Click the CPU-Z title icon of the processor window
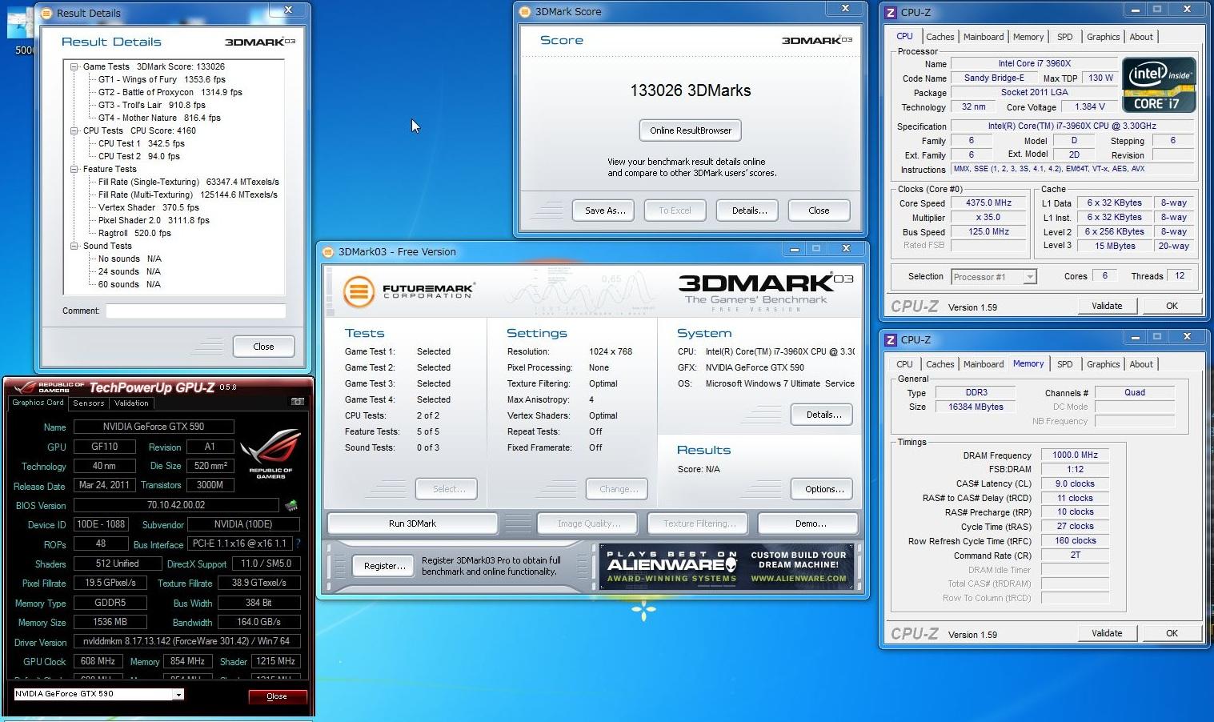The height and width of the screenshot is (722, 1214). [891, 12]
